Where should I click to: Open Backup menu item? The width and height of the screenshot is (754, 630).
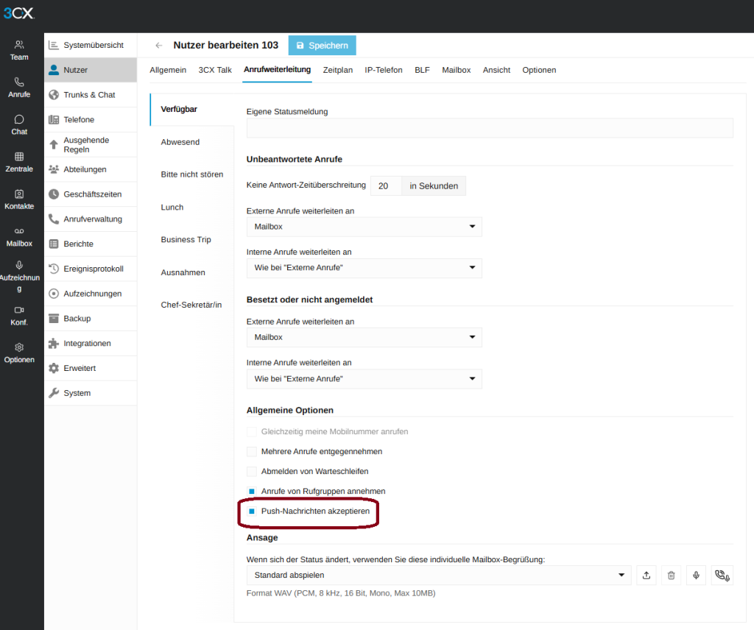point(91,319)
